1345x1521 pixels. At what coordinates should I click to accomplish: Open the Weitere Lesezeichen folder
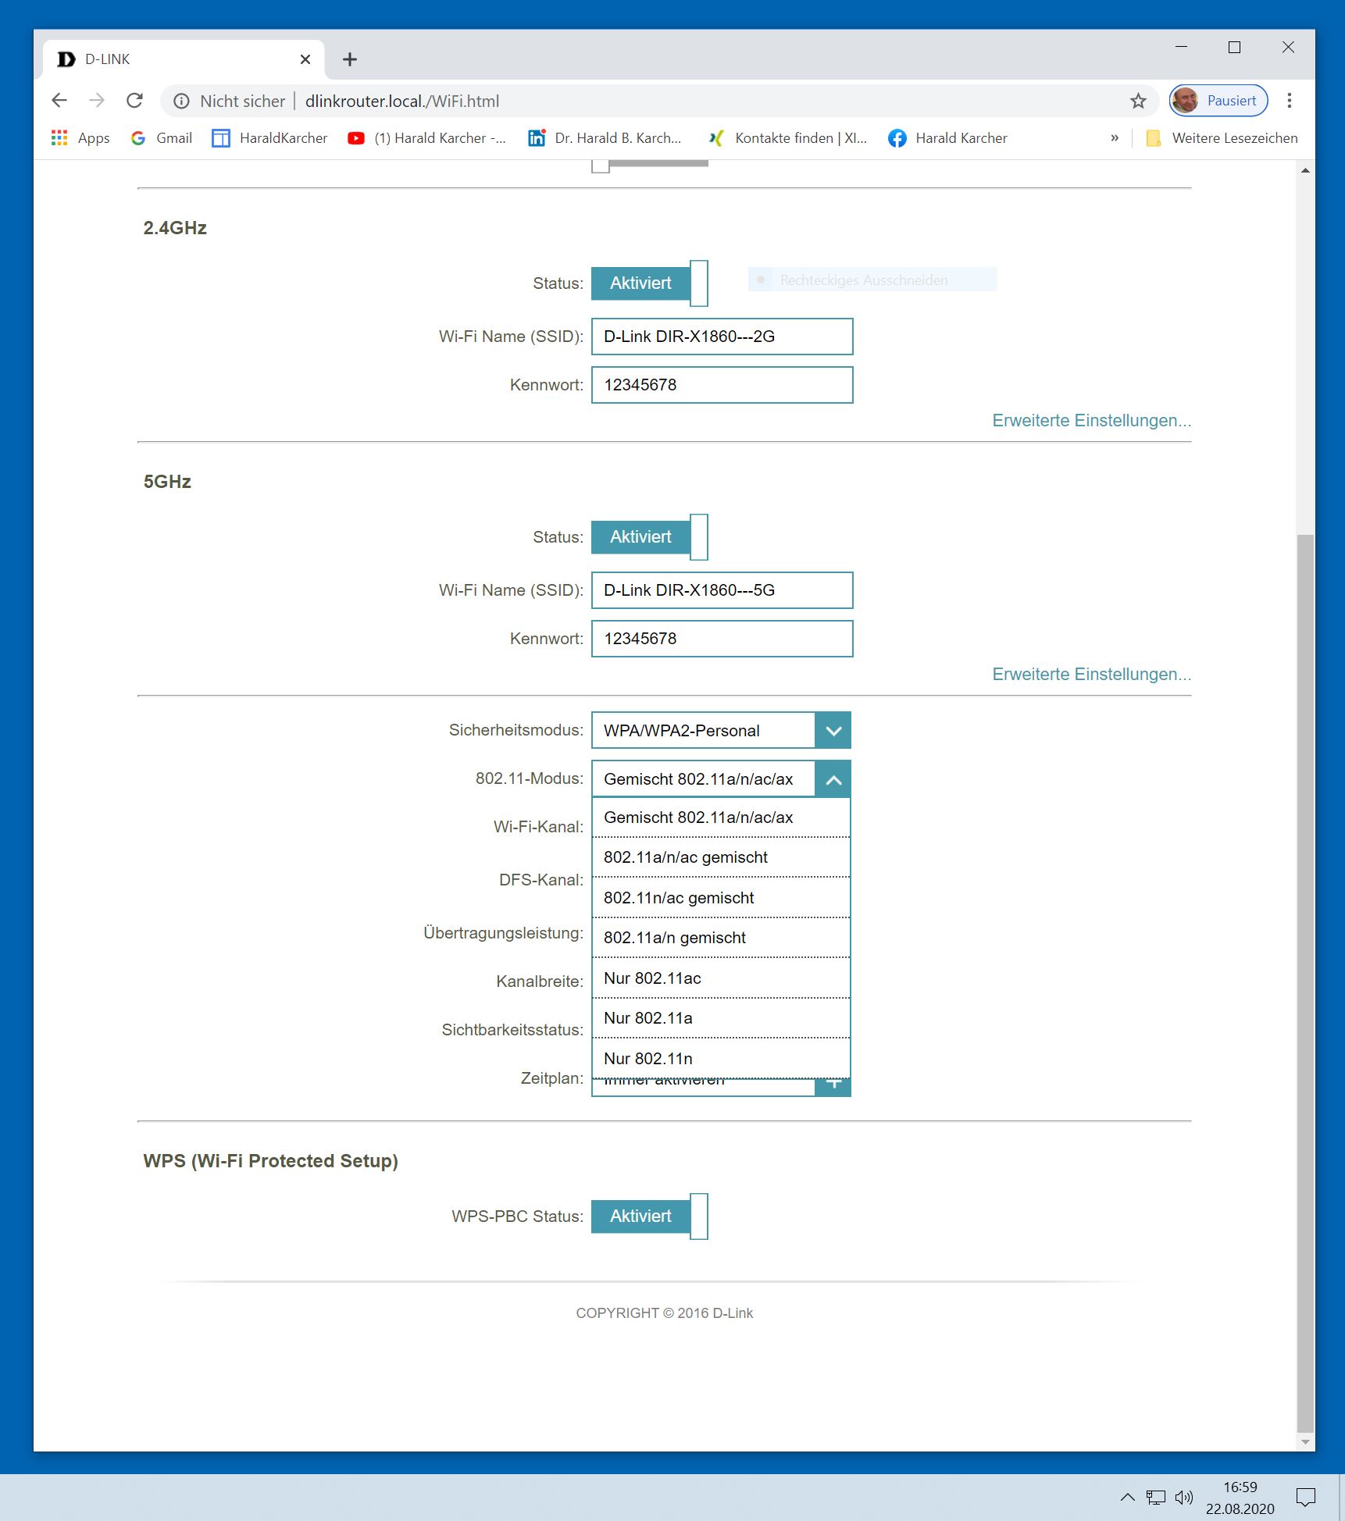pos(1222,138)
